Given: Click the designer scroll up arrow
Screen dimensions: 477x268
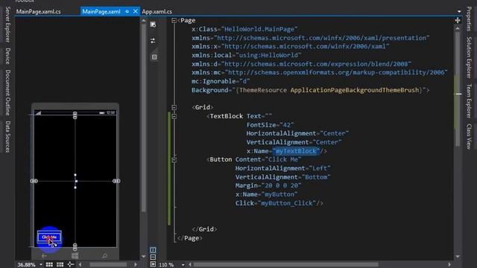Looking at the screenshot, I should pyautogui.click(x=144, y=21).
